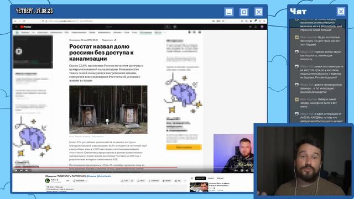Viewport: 354px width, 199px height.
Task: Open the first recommended video thumbnail
Action: (x=199, y=187)
